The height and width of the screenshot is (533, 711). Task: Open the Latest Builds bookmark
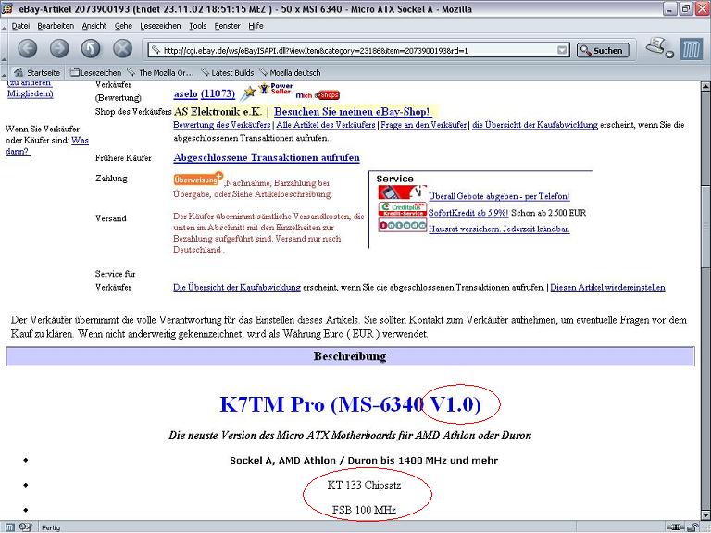pos(227,72)
